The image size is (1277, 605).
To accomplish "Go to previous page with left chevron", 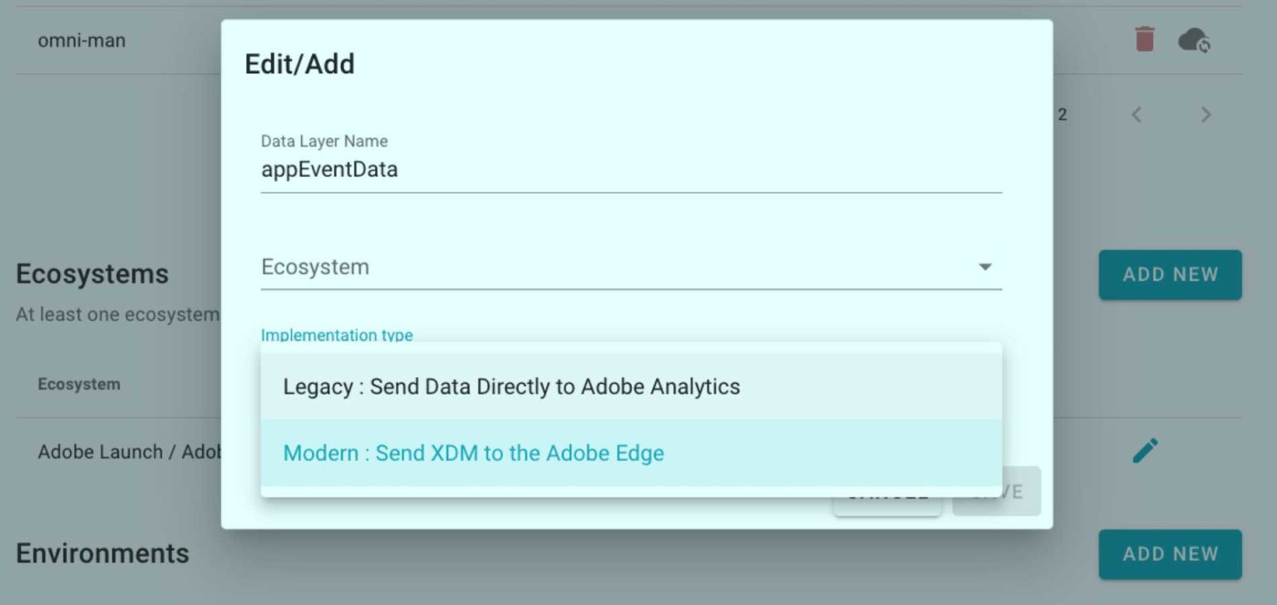I will [1136, 115].
